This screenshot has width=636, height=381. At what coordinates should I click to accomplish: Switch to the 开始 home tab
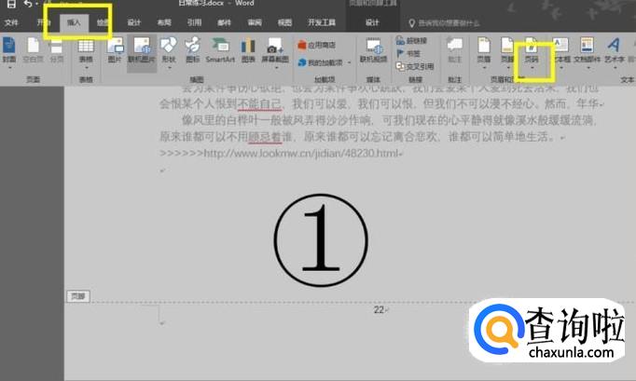pyautogui.click(x=44, y=22)
